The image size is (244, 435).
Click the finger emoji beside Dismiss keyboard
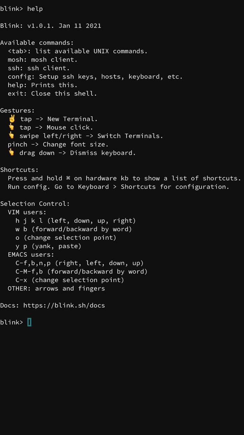[x=12, y=152]
